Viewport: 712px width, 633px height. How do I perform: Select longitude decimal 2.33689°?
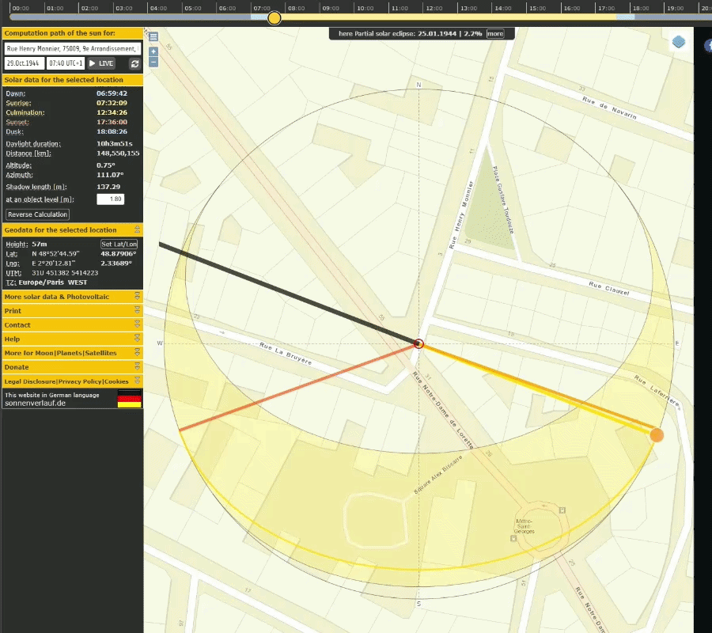tap(116, 263)
